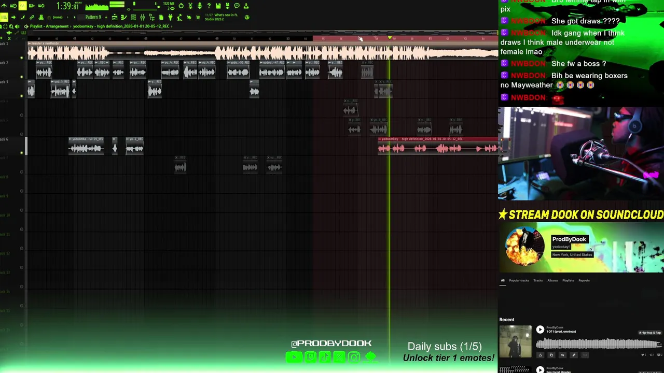
Task: Click the scissors cut icon
Action: [190, 6]
